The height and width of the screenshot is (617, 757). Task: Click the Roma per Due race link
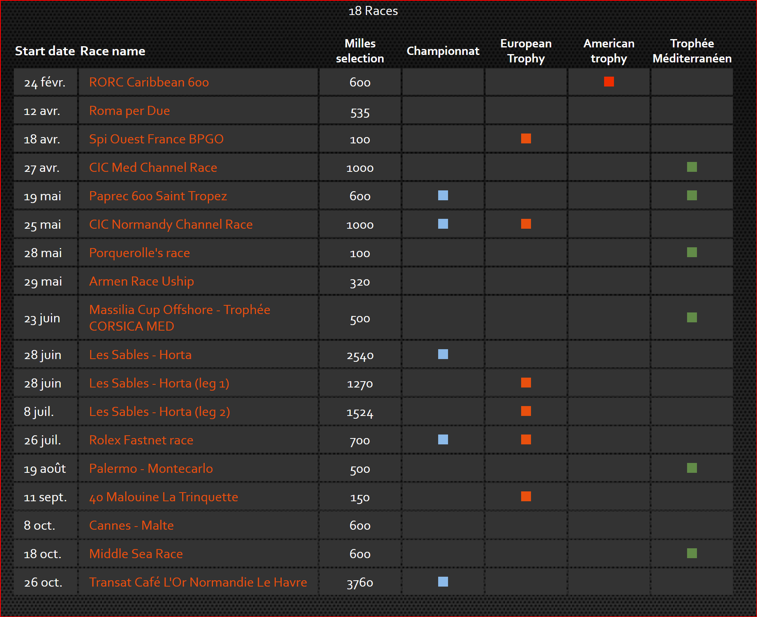[129, 111]
